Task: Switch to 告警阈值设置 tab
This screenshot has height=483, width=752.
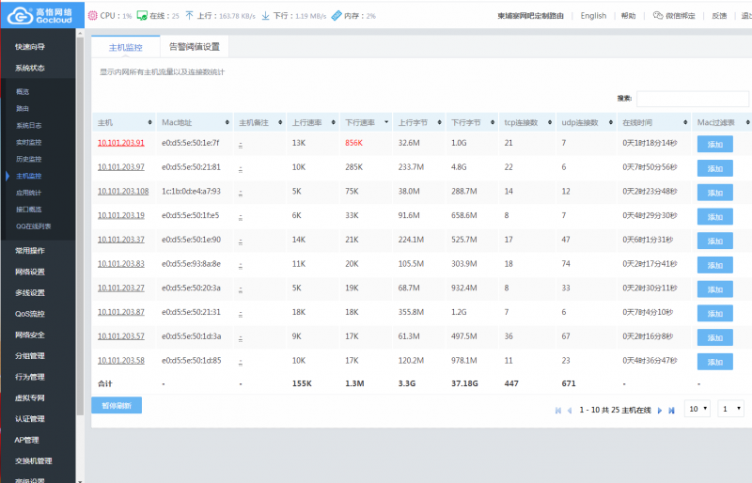Action: (195, 47)
